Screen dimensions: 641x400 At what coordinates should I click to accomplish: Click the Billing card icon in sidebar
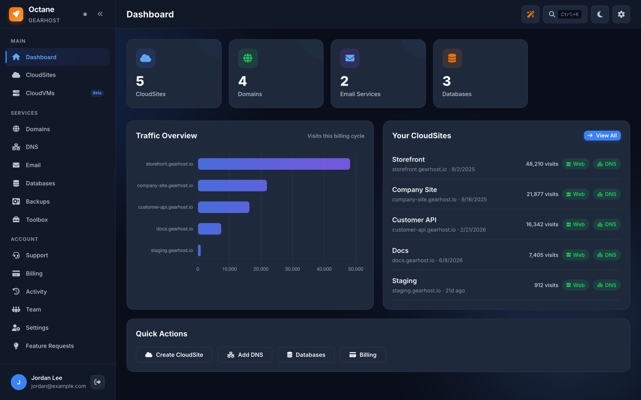click(16, 274)
